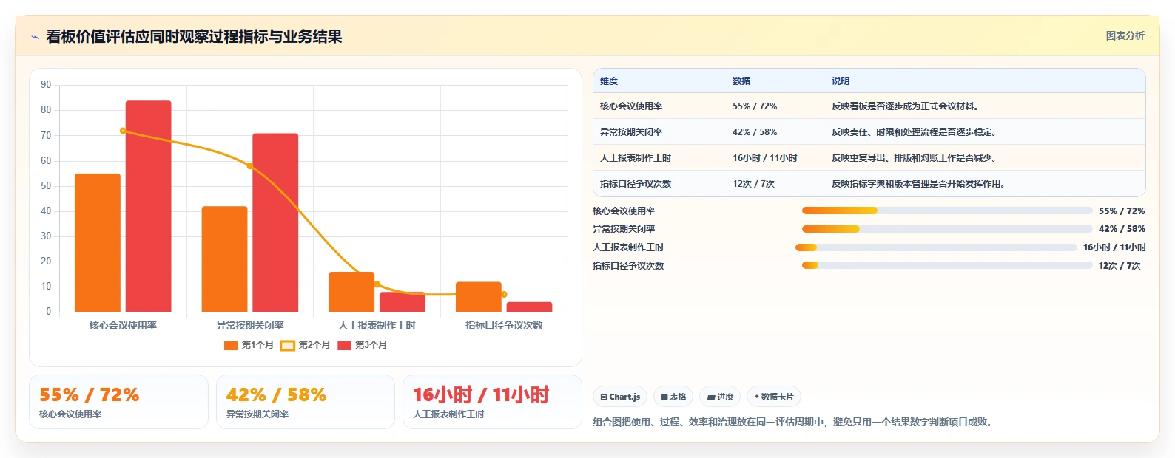
Task: Click the line point above 异常按期关闭率
Action: tap(250, 166)
